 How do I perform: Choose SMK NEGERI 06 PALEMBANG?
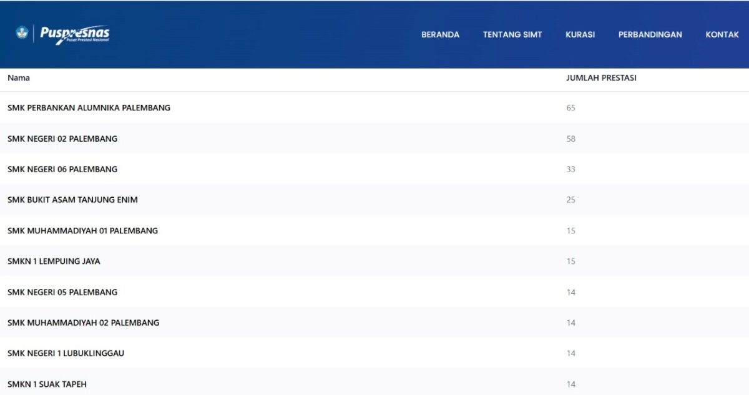[x=62, y=169]
